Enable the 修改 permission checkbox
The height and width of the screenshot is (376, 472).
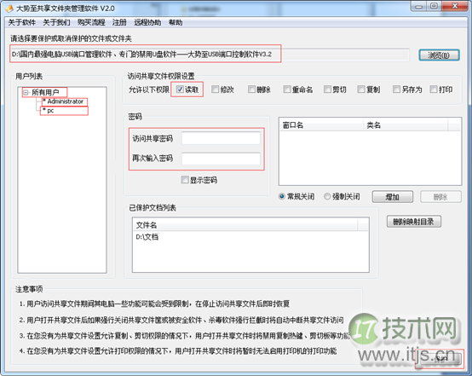pos(215,90)
